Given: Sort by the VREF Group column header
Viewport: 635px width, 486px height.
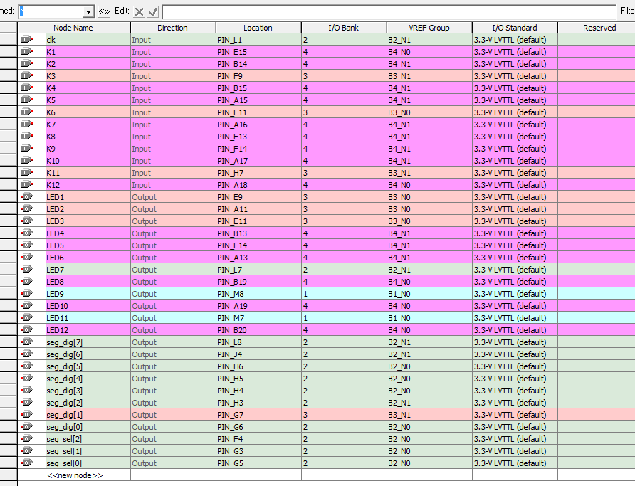Looking at the screenshot, I should click(x=429, y=28).
